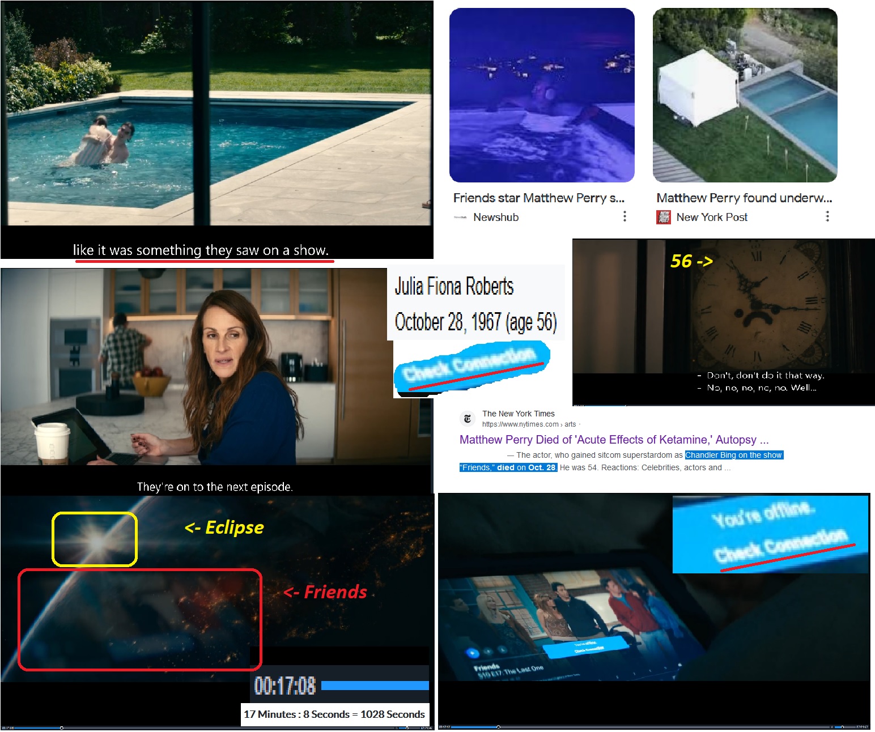The height and width of the screenshot is (732, 875).
Task: Click the New York Post source favicon
Action: tap(663, 217)
